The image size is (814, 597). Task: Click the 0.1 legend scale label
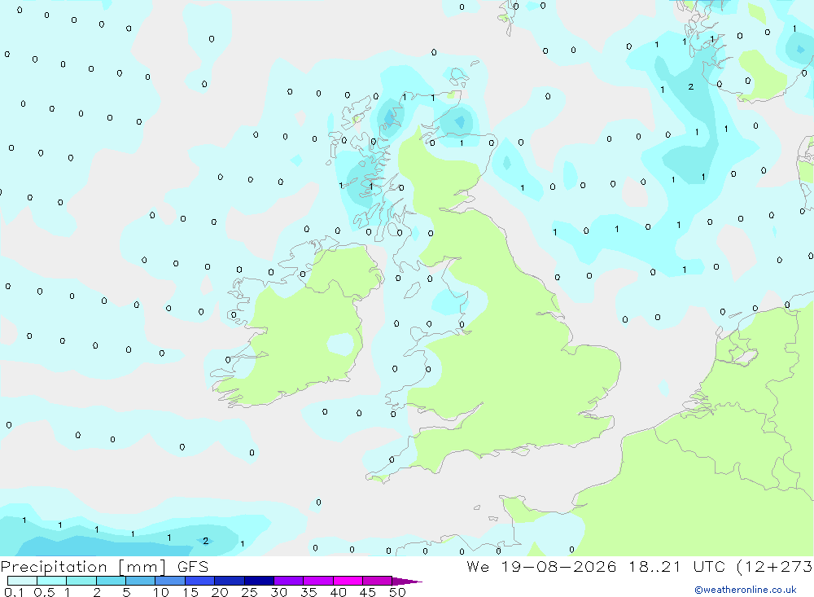(x=14, y=592)
